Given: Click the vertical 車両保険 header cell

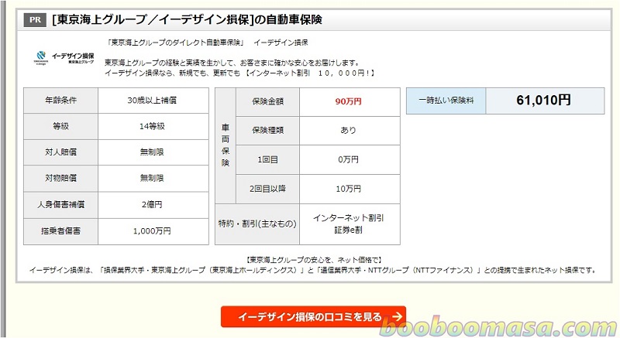Looking at the screenshot, I should (226, 145).
